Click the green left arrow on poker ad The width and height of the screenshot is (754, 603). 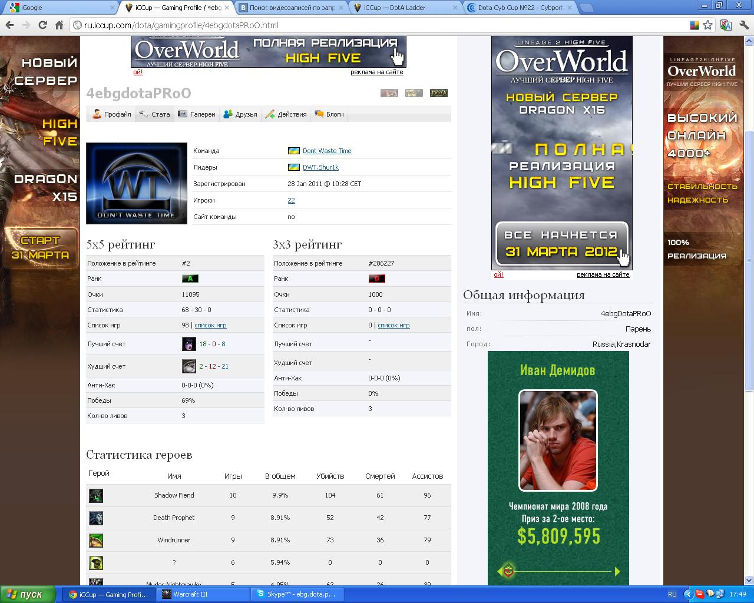click(500, 571)
